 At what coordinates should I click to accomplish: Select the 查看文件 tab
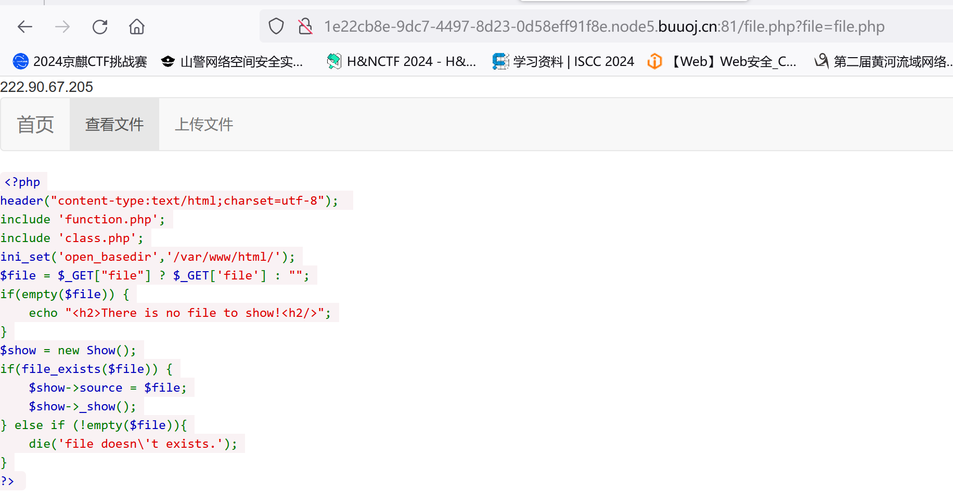click(x=114, y=125)
